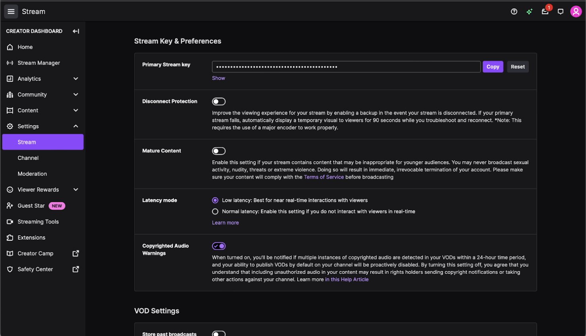Disable Copyrighted Audio Warnings toggle
586x336 pixels.
click(219, 246)
